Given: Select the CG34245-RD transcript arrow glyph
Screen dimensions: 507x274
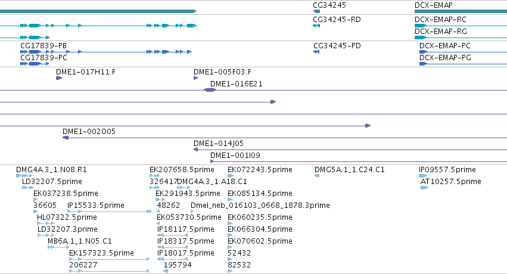Looking at the screenshot, I should pyautogui.click(x=316, y=26).
